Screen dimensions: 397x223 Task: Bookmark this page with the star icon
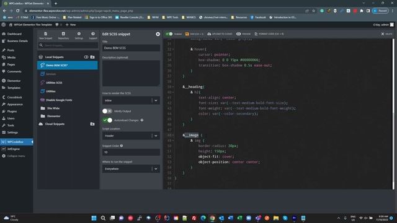coord(313,11)
